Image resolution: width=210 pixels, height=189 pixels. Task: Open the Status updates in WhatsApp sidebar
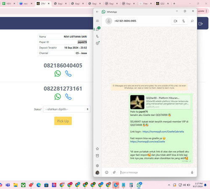pos(97,43)
